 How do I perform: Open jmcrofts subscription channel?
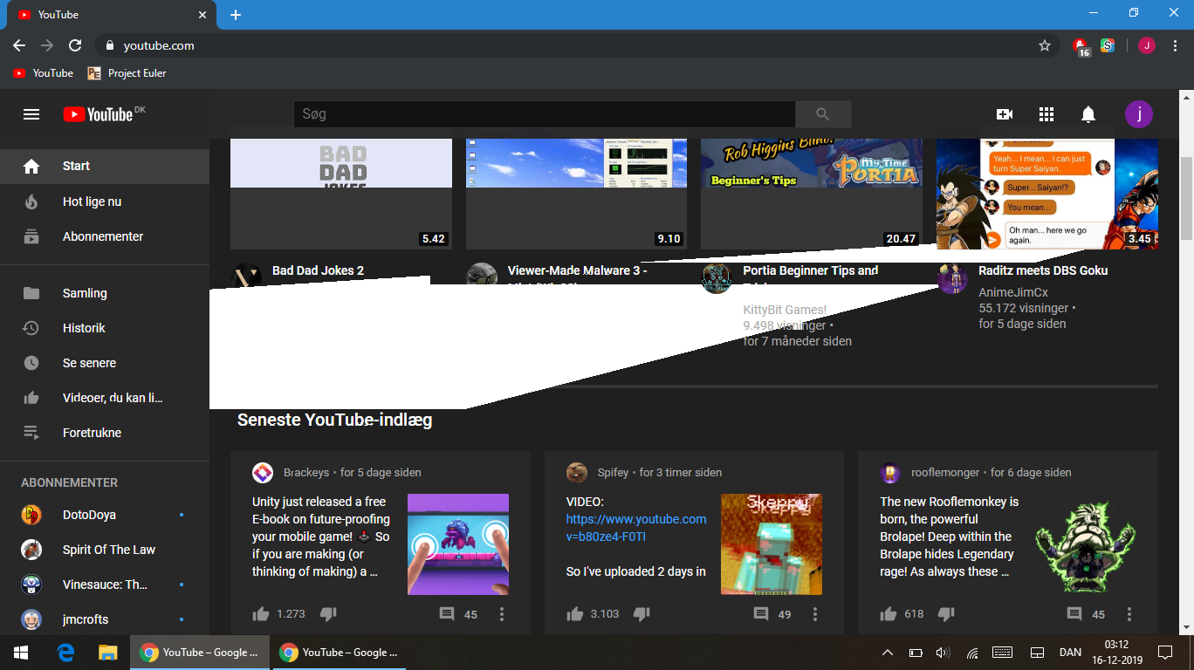point(105,619)
